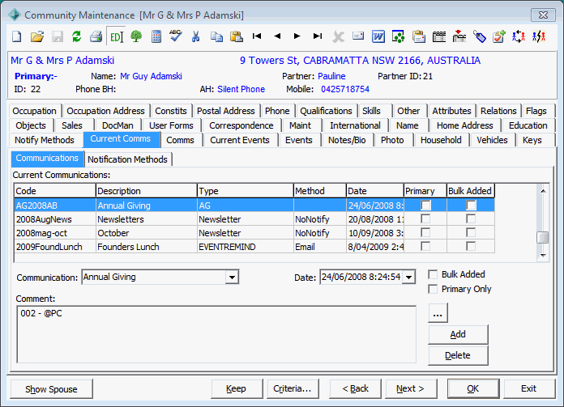Click the blue tag icon

tap(480, 36)
